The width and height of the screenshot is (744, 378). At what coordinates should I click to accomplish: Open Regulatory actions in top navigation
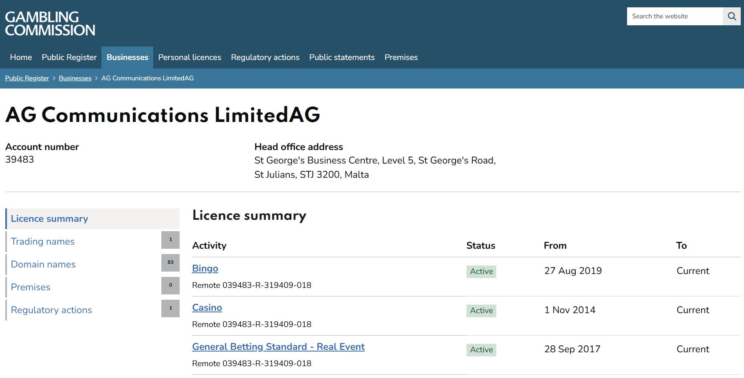click(265, 57)
